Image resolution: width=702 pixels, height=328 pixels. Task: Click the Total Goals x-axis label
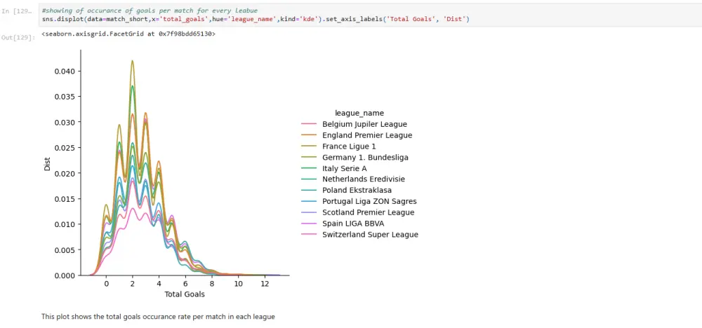click(x=185, y=294)
